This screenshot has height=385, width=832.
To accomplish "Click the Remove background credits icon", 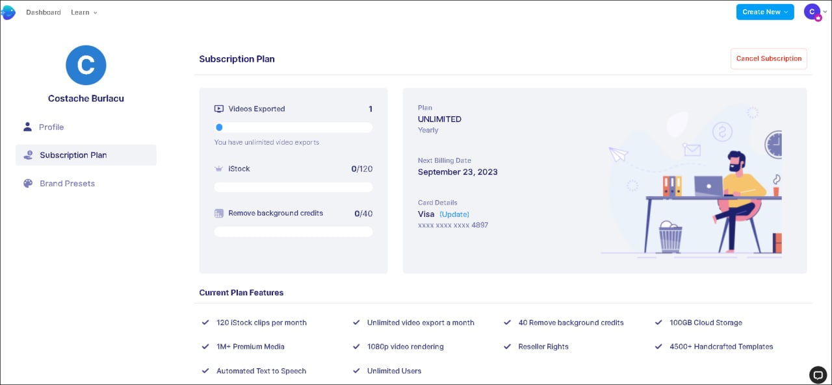I will (x=219, y=213).
